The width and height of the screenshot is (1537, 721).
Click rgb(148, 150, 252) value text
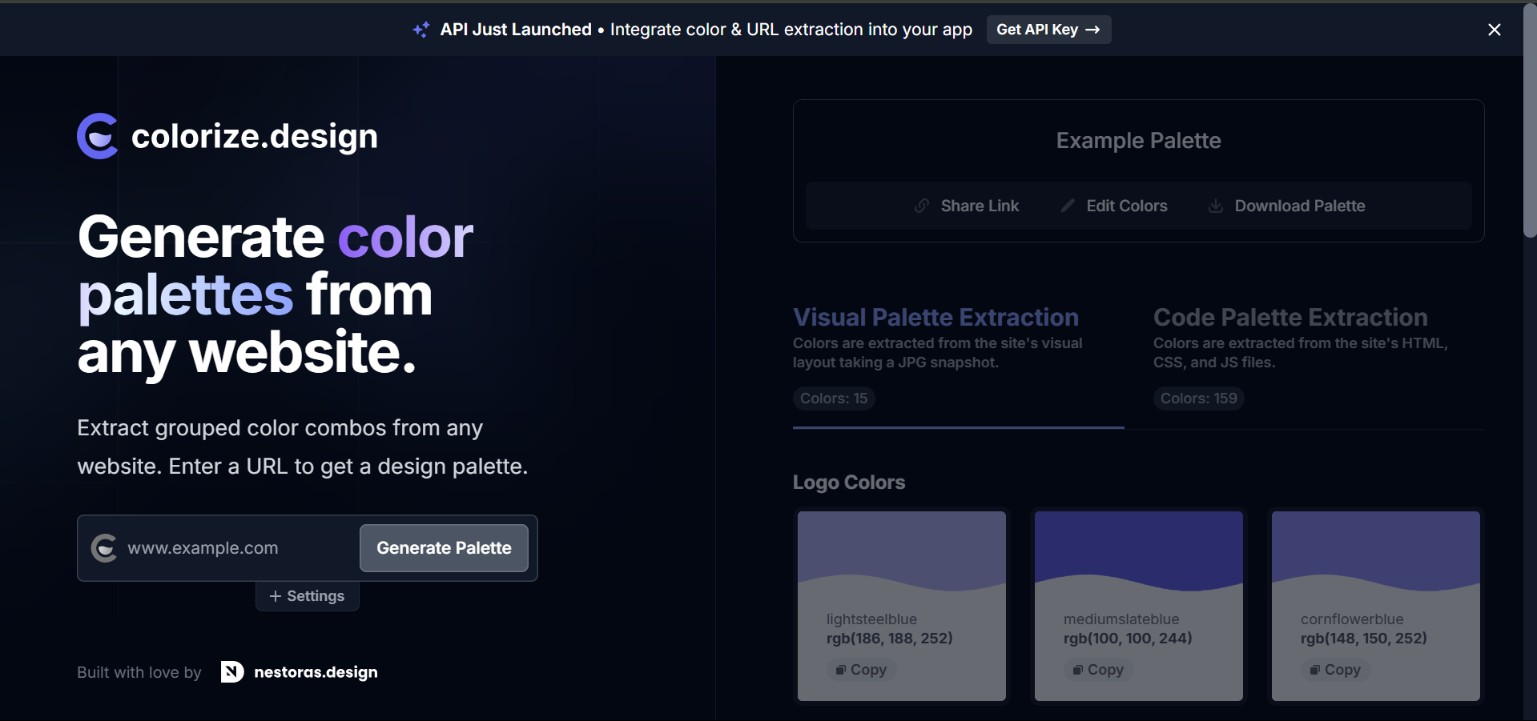pos(1364,639)
